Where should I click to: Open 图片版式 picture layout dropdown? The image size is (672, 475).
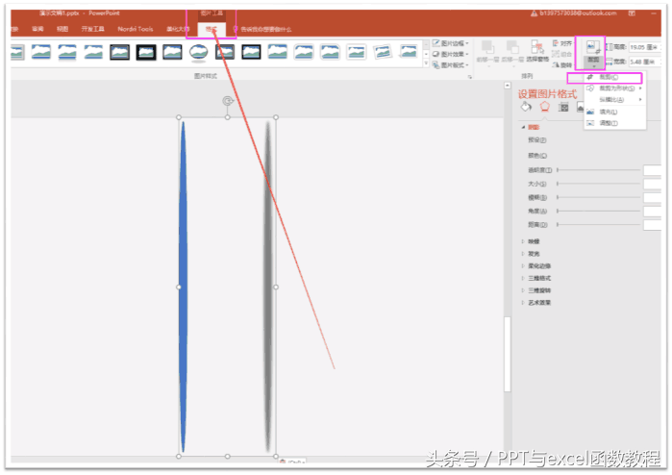[x=451, y=64]
